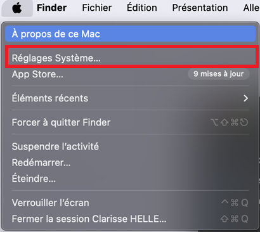Open the Aller menu at right edge
The height and width of the screenshot is (232, 260).
[x=252, y=8]
